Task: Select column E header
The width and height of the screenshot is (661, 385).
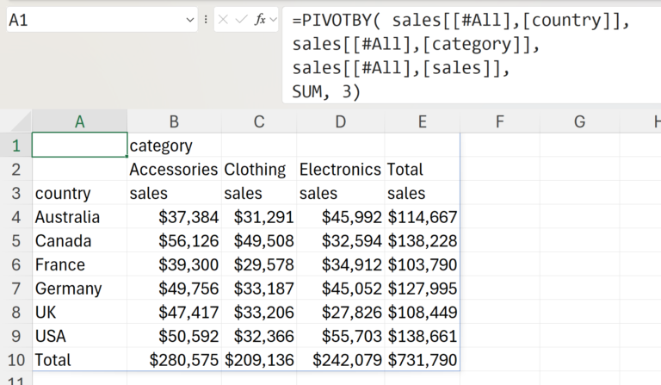Action: [x=422, y=122]
